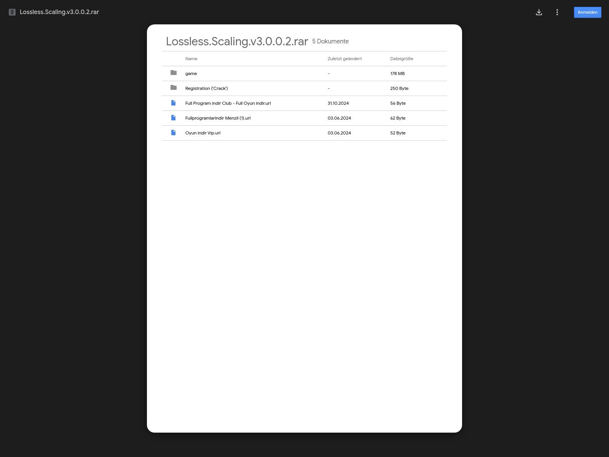Click the Lossless.Scaling.v3.0.0.2.rar title in top bar

(59, 12)
